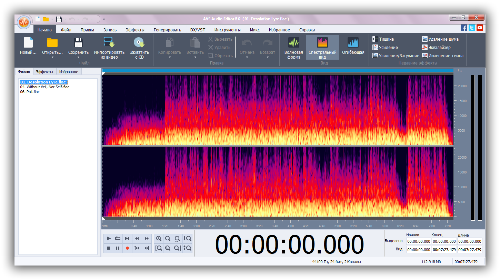Click the zoom to 100 percent magnifier
Viewport: 500px width, 280px height.
pyautogui.click(x=177, y=238)
